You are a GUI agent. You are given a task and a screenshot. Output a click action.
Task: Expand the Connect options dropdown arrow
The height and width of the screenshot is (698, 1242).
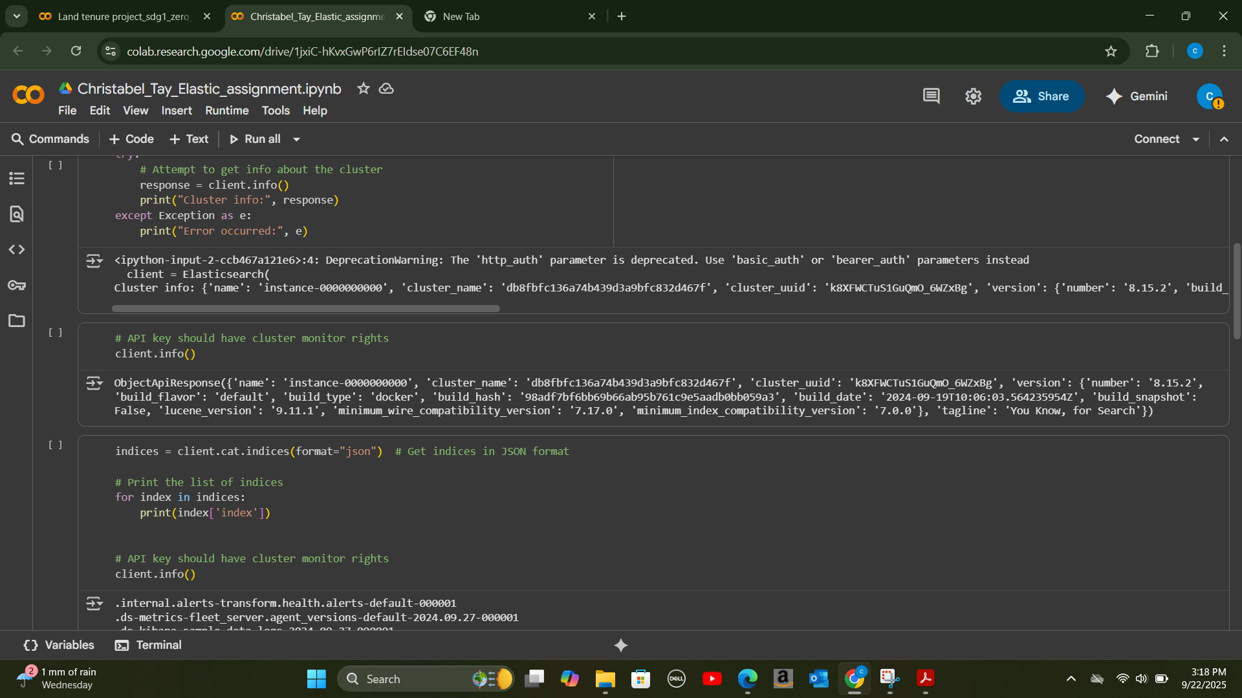pyautogui.click(x=1196, y=139)
